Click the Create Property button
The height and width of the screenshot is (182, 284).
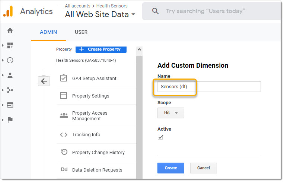pos(101,49)
